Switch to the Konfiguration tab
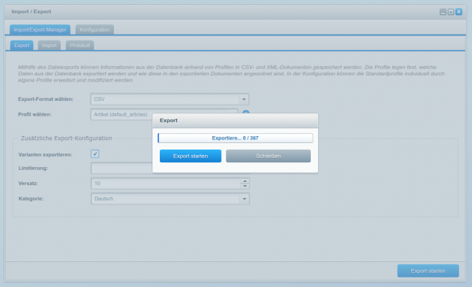 (94, 30)
